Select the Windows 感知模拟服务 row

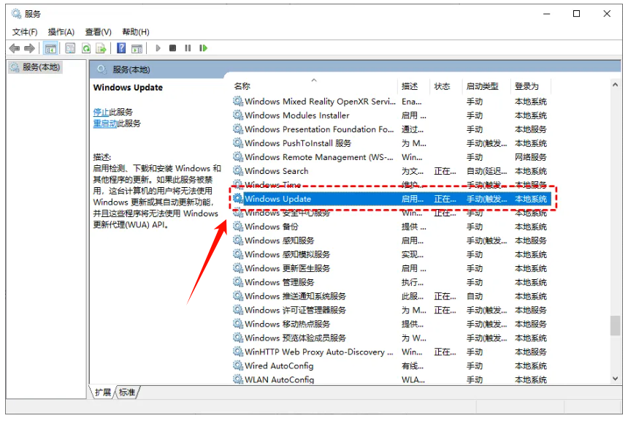pos(390,254)
